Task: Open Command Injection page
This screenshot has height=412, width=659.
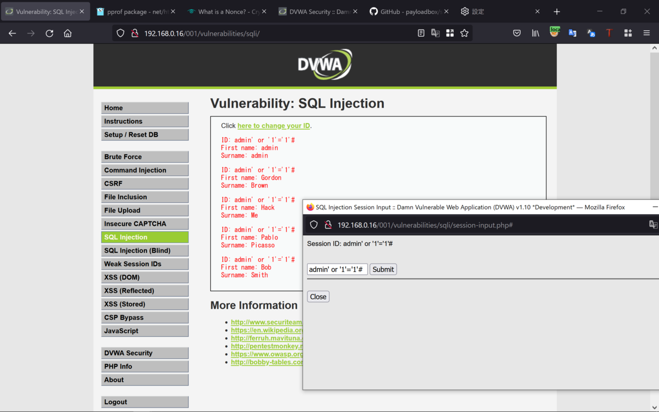Action: [x=145, y=170]
